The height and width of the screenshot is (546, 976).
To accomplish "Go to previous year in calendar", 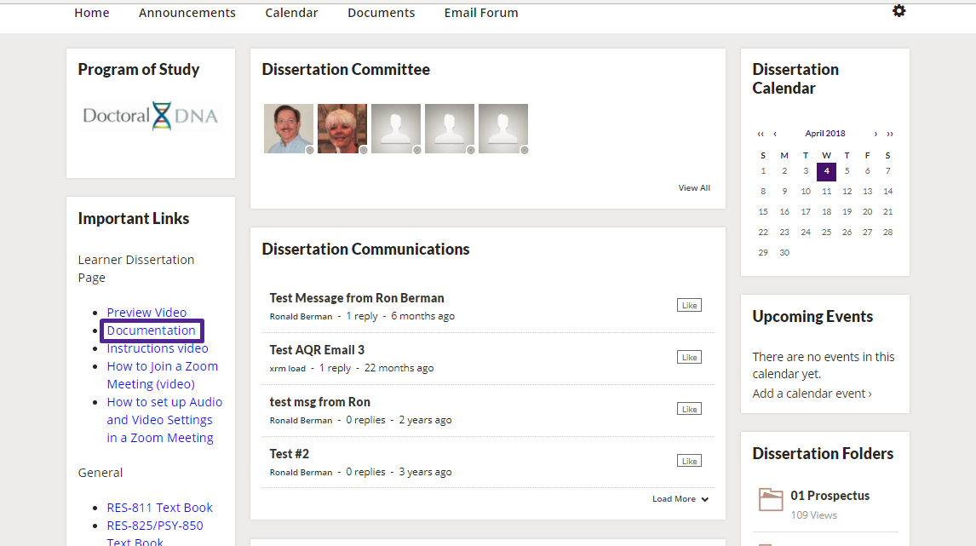I will [x=761, y=134].
